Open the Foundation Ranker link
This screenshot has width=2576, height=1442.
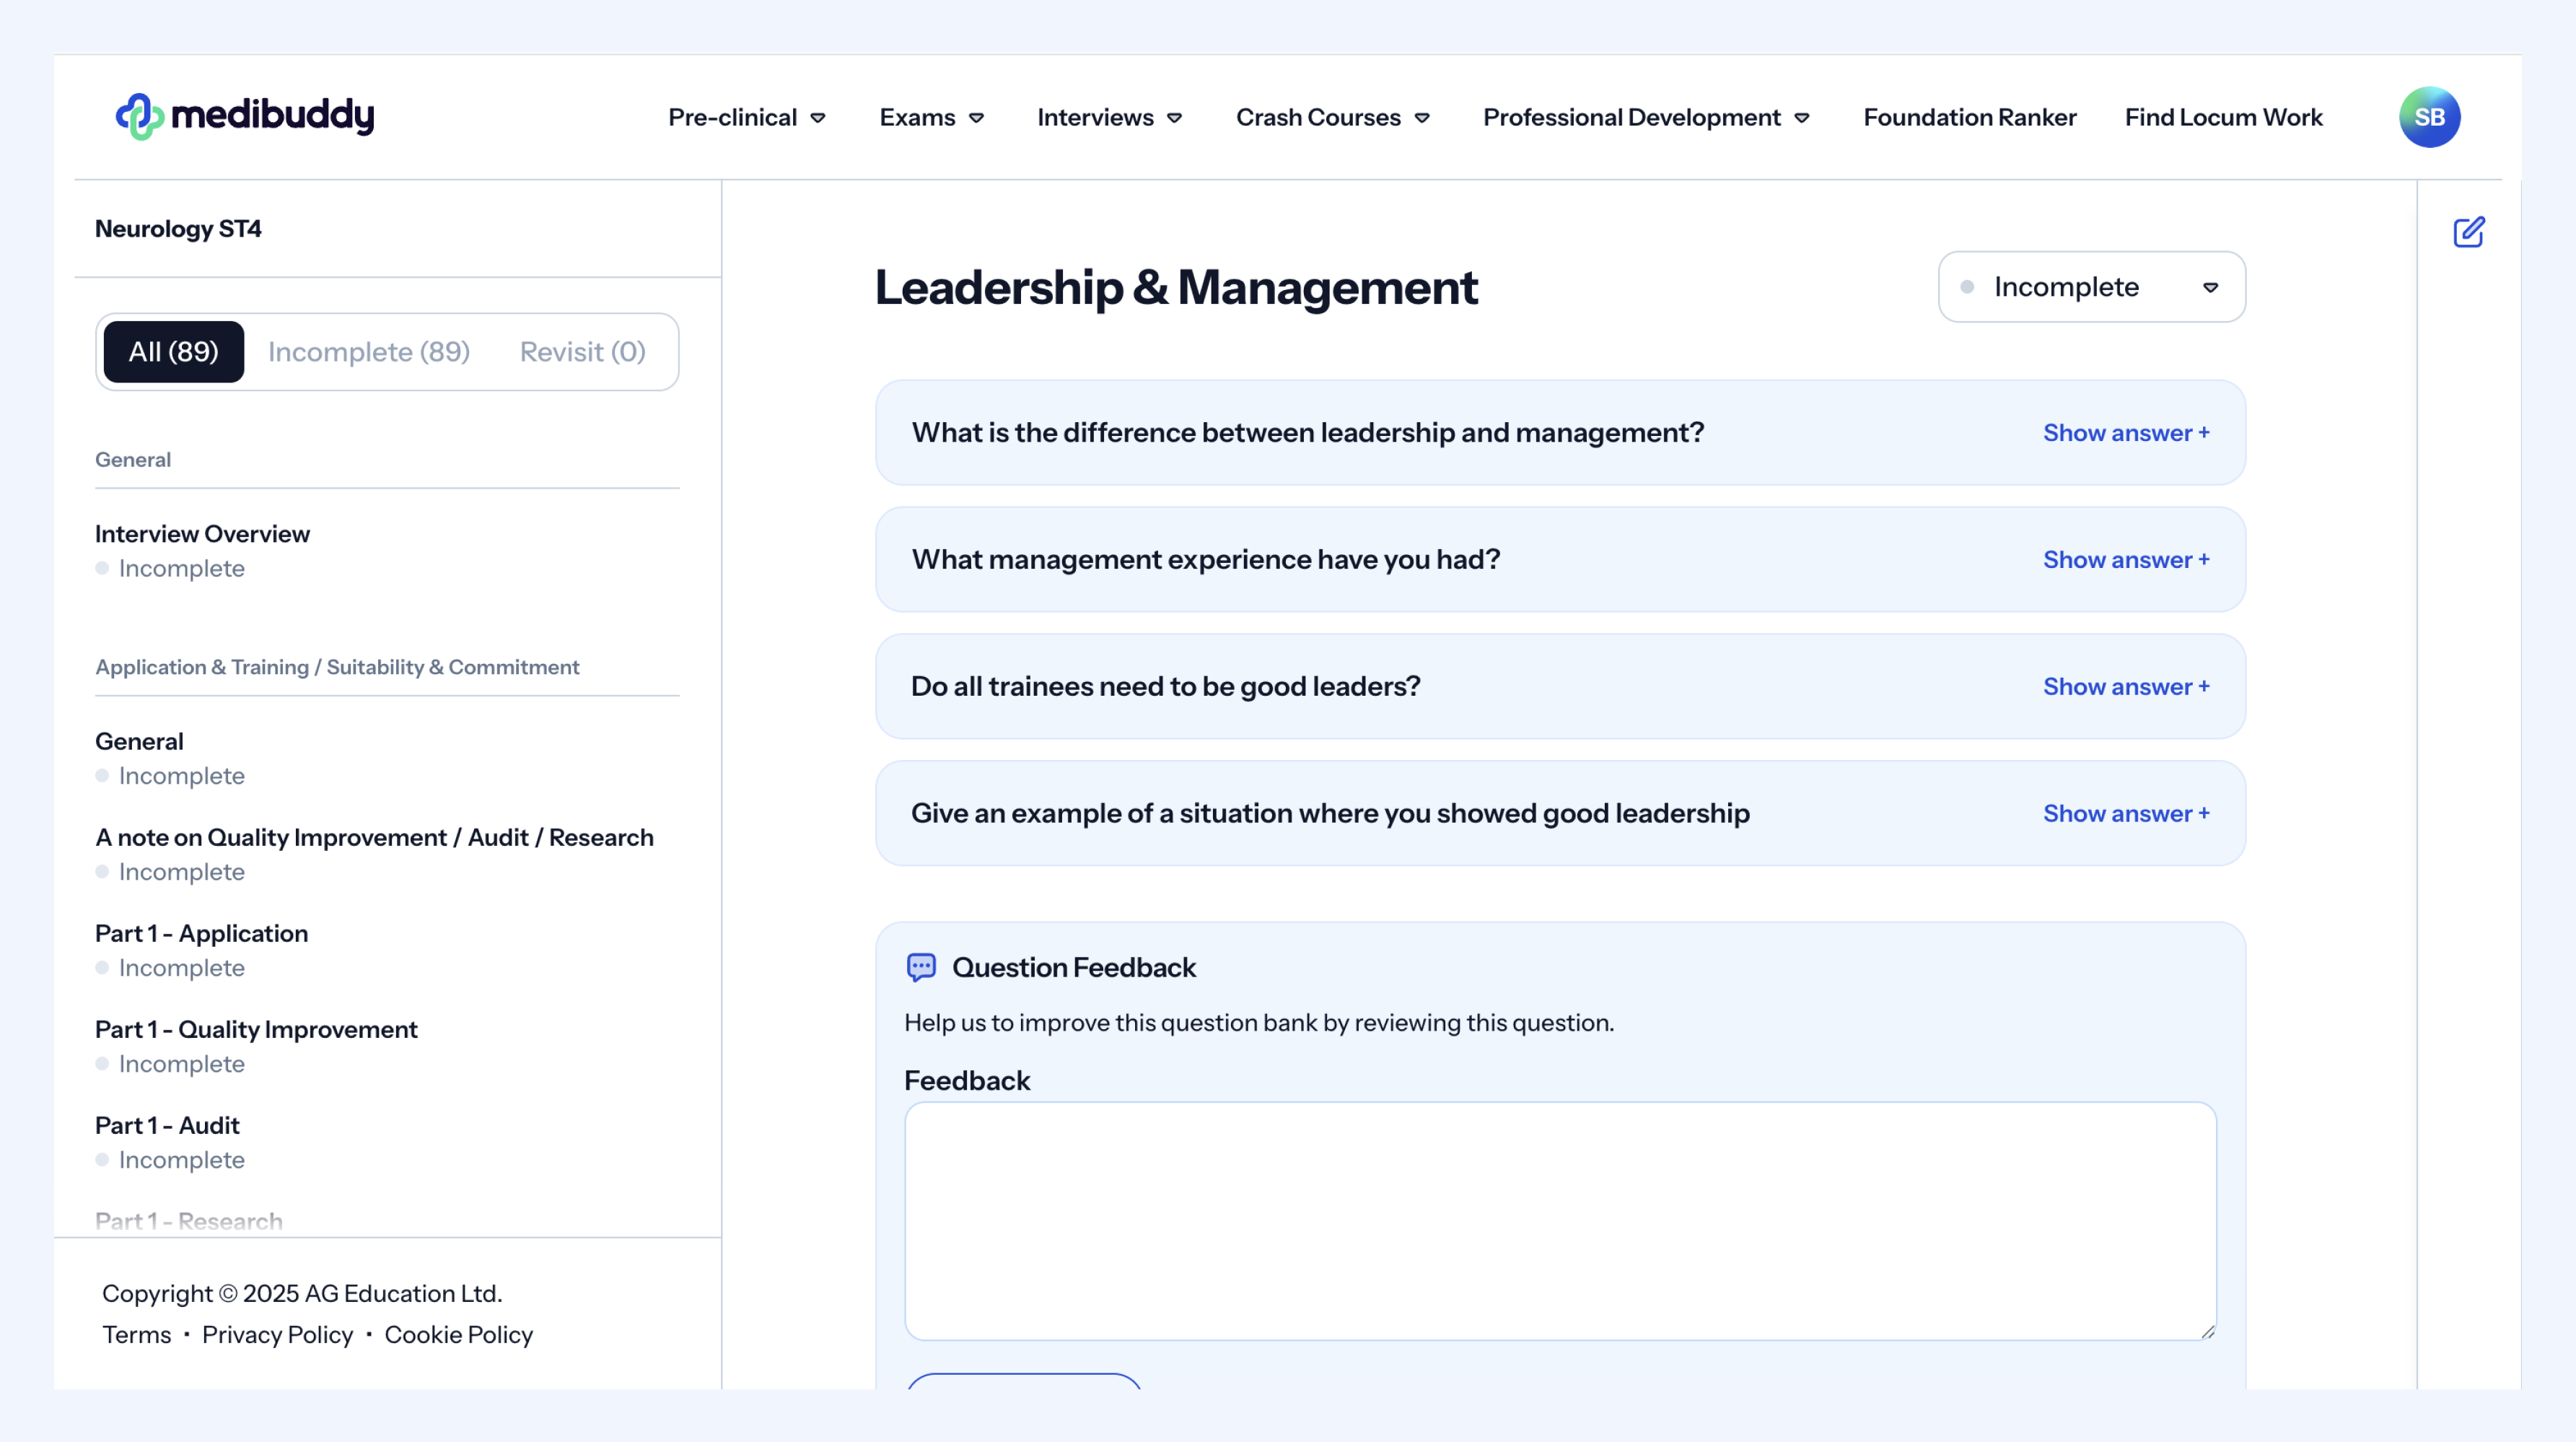coord(1969,118)
